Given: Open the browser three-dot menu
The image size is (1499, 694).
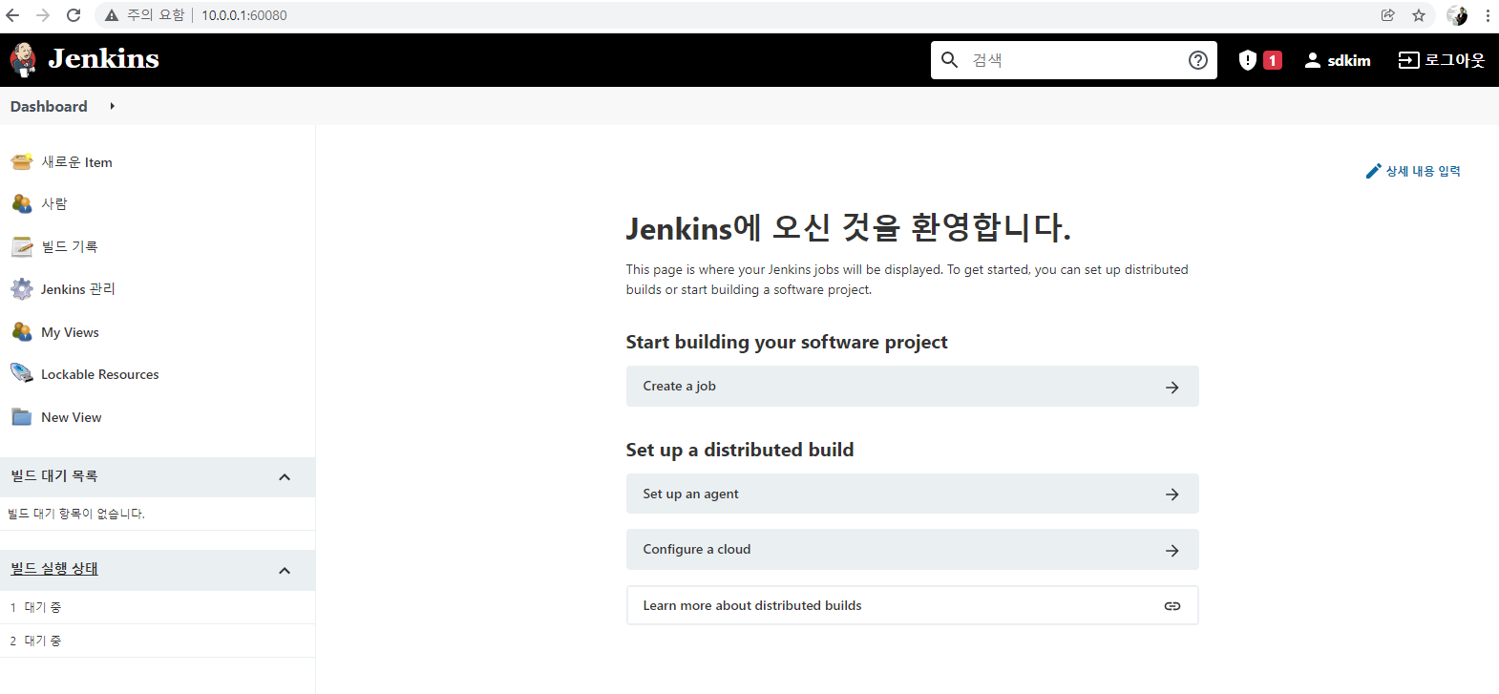Looking at the screenshot, I should click(1488, 15).
